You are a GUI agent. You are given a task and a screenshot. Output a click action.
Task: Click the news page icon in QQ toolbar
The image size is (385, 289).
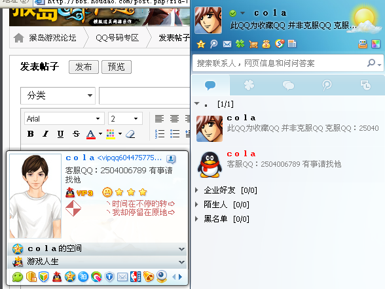[x=292, y=44]
